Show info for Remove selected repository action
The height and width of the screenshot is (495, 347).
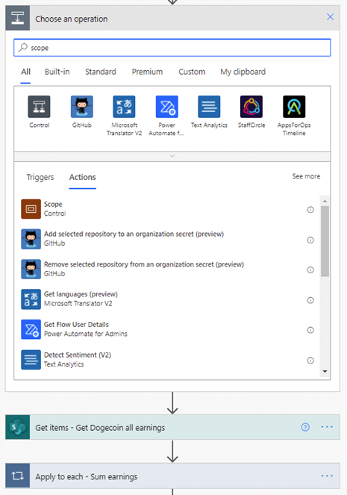pyautogui.click(x=310, y=270)
